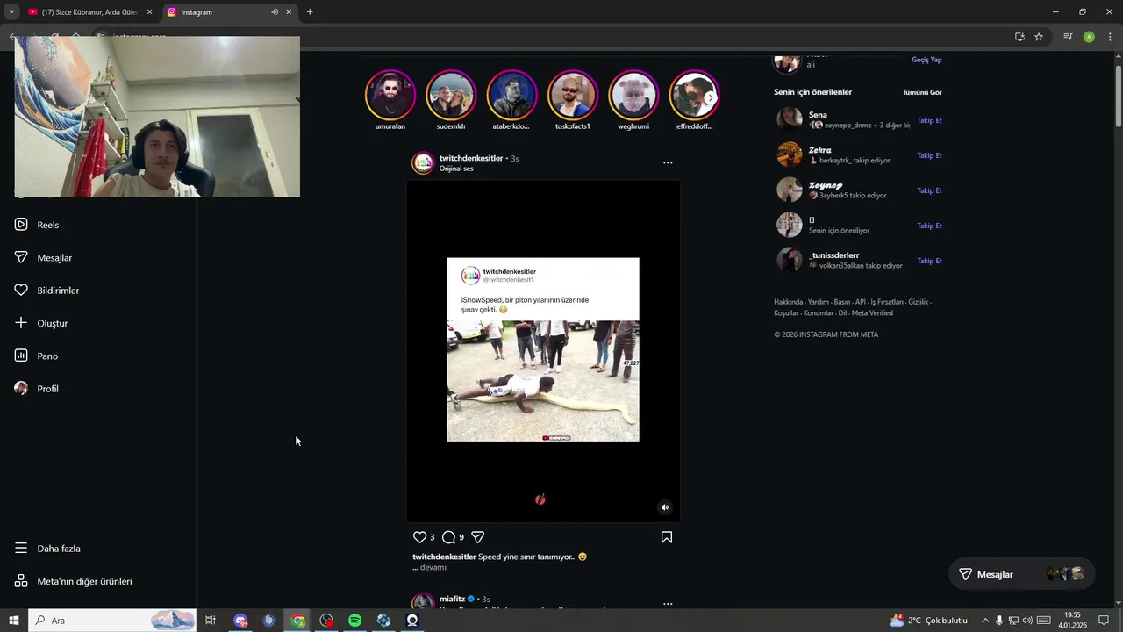This screenshot has width=1123, height=632.
Task: View weghrumi's story
Action: click(x=633, y=96)
